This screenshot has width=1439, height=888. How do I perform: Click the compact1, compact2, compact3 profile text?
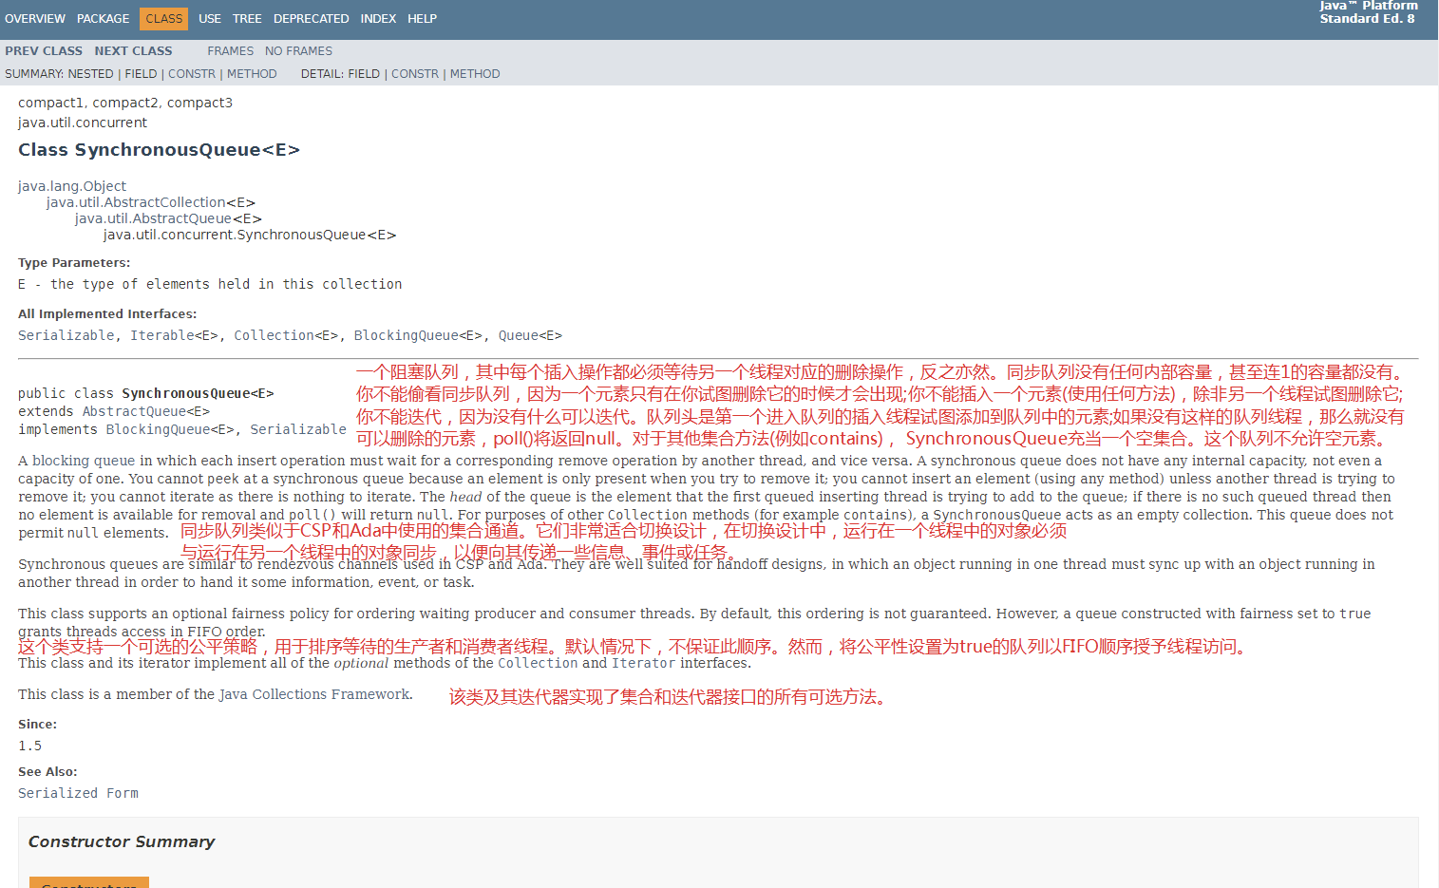coord(125,103)
